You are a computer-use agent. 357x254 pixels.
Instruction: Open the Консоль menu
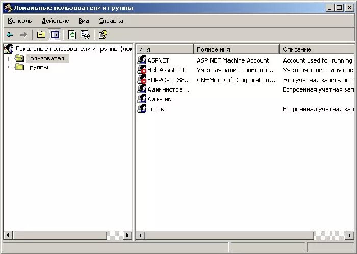19,21
